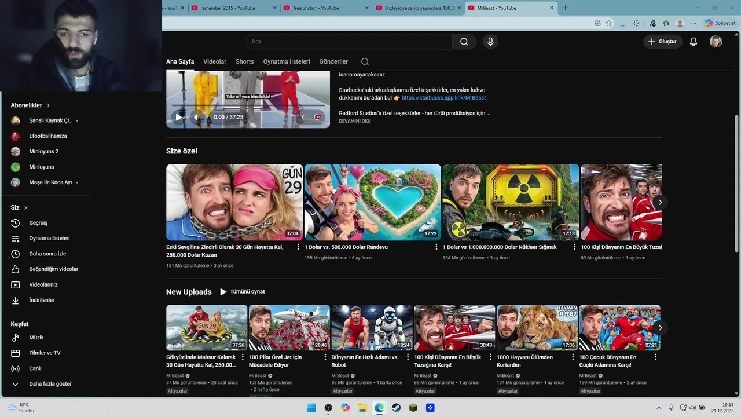741x417 pixels.
Task: Open options menu for 1 Dolar vs. 500.000 Dolar Randevu
Action: [x=436, y=247]
